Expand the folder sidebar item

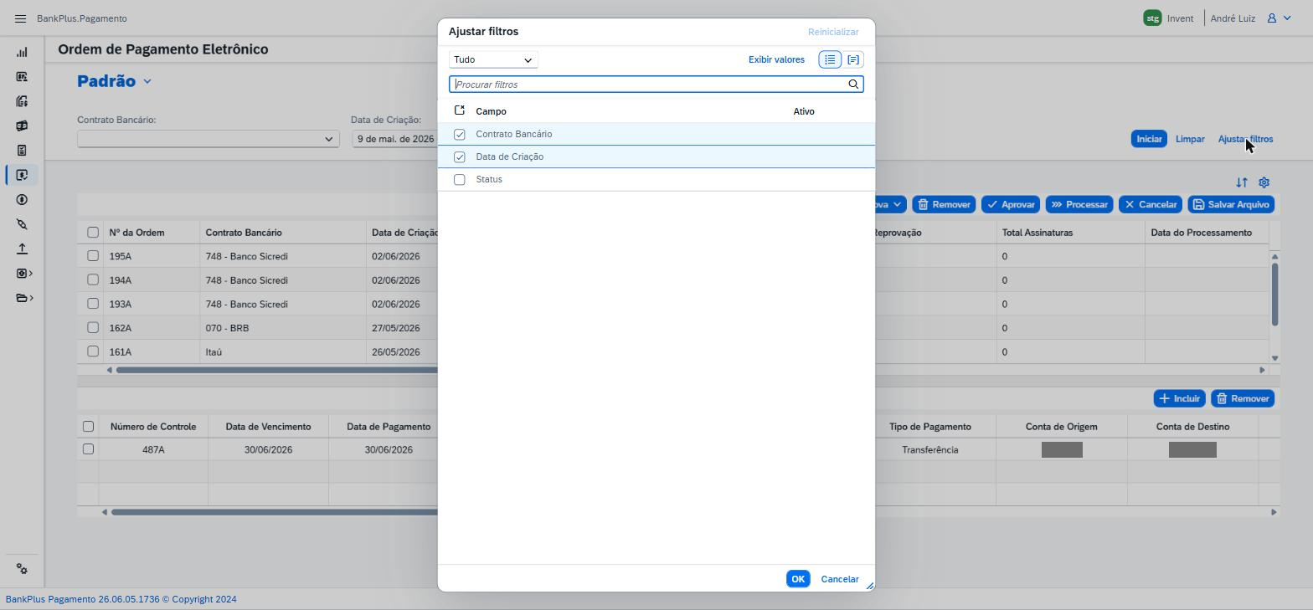24,298
